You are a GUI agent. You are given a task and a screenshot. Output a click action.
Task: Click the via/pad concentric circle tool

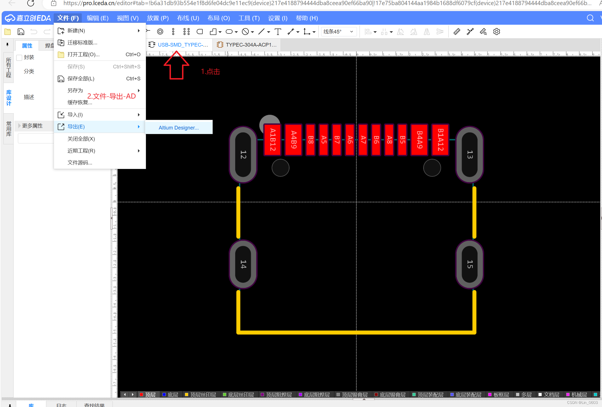point(160,32)
